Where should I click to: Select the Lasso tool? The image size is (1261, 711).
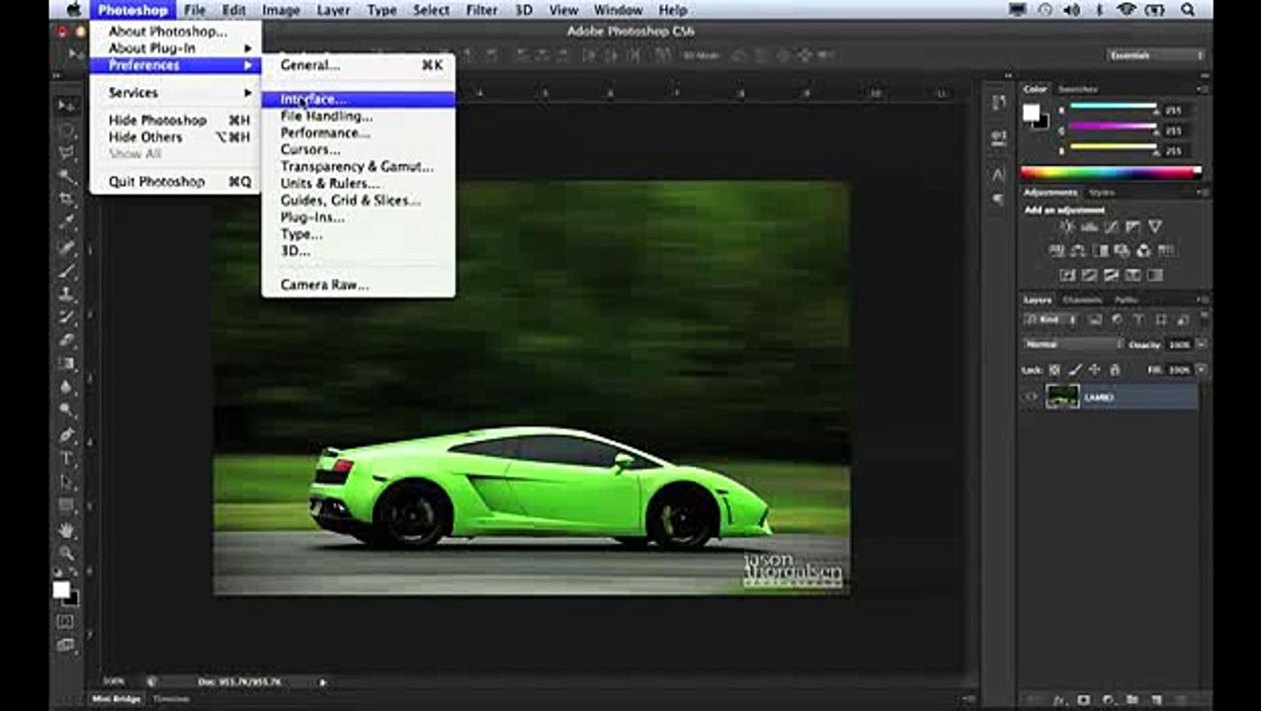(66, 153)
